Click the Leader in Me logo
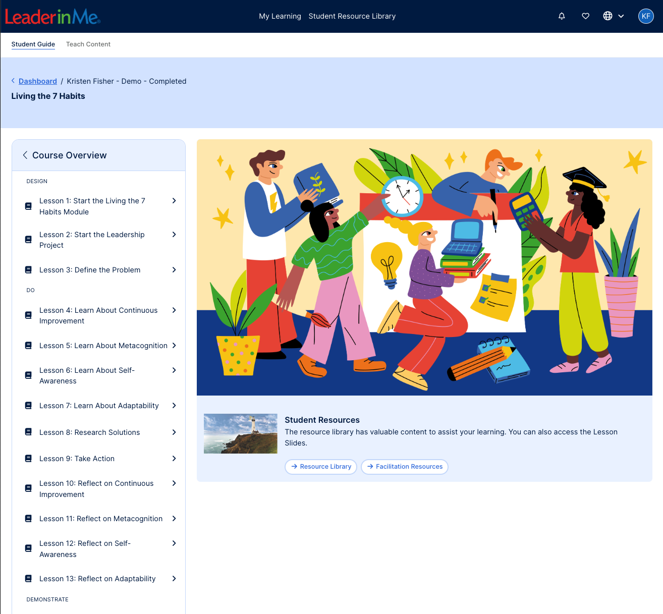Viewport: 663px width, 614px height. click(53, 16)
